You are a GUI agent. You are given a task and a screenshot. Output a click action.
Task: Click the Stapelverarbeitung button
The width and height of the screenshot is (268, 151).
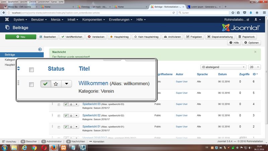(220, 37)
